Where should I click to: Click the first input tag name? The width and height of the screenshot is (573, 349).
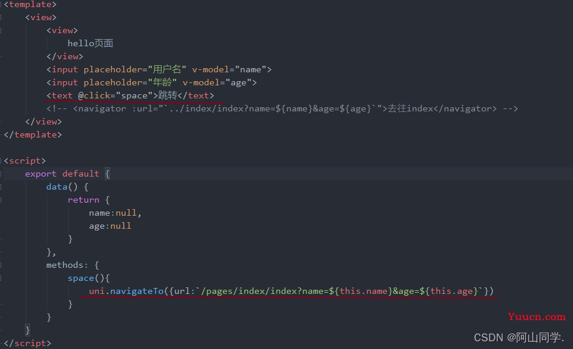65,69
